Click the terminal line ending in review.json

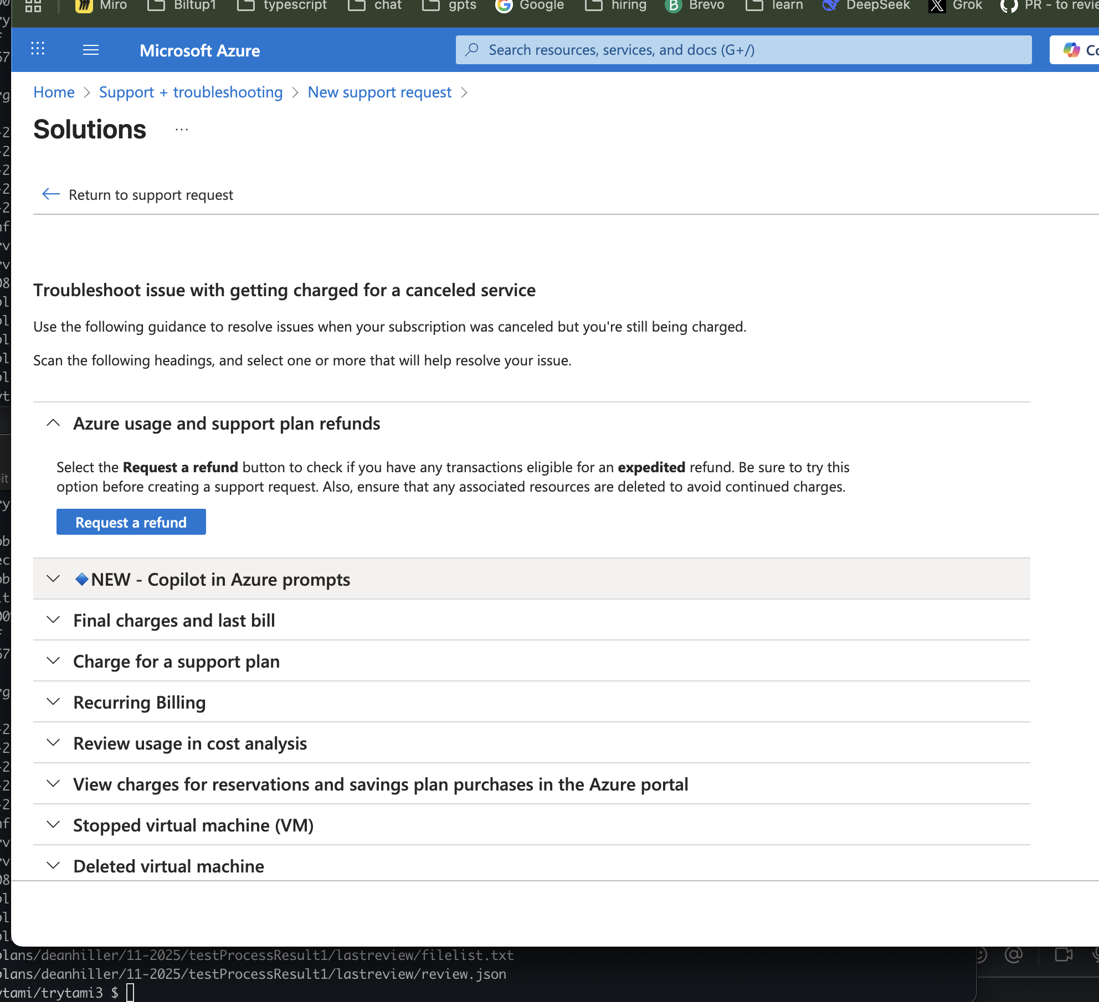coord(253,974)
